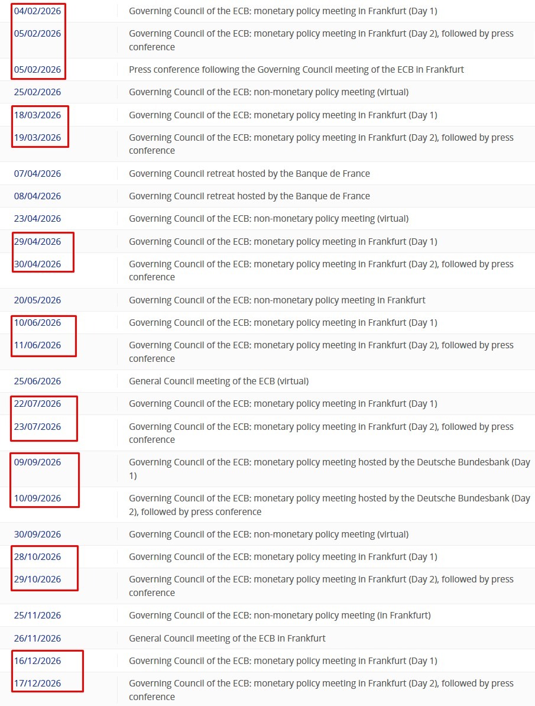This screenshot has height=706, width=535.
Task: Select the 23/04/2026 date entry
Action: pos(37,218)
